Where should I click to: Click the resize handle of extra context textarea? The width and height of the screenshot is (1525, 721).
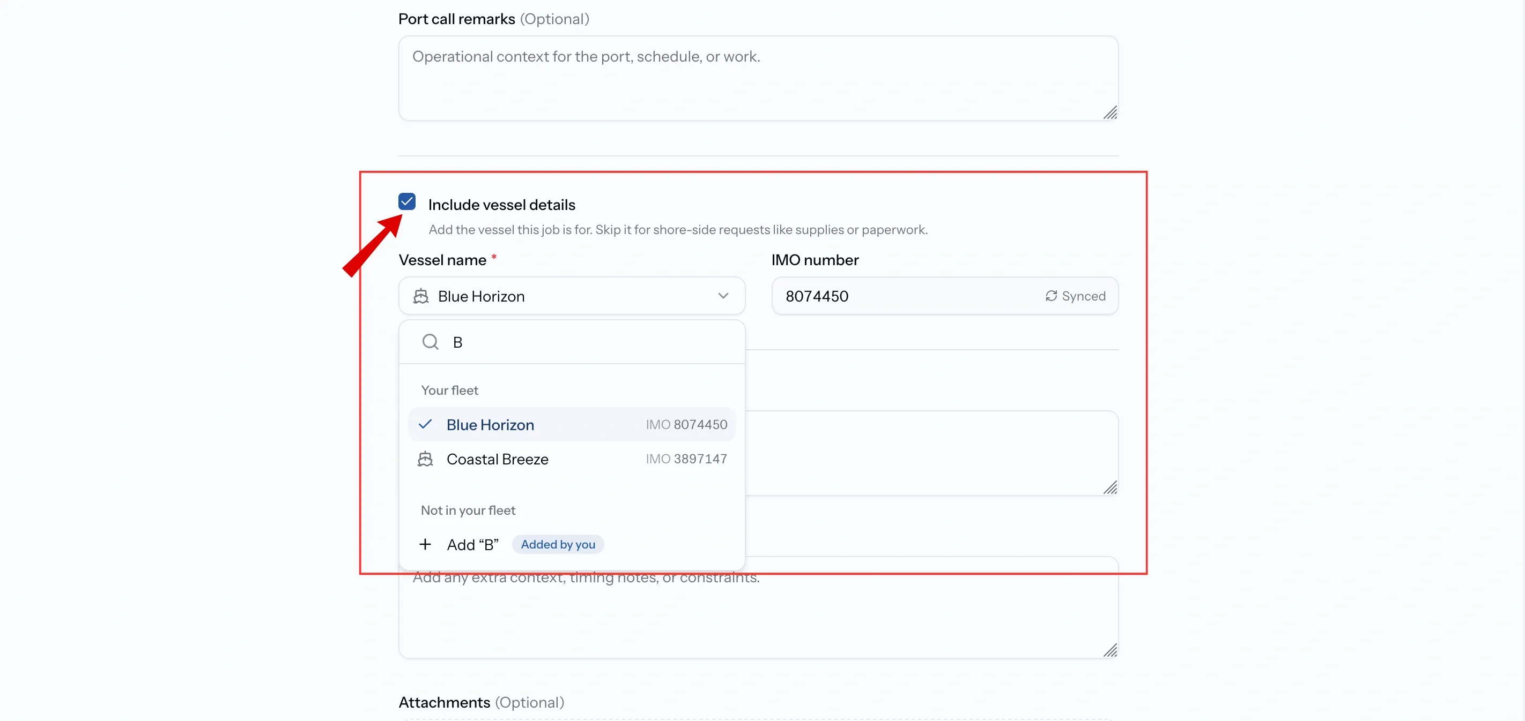1110,650
